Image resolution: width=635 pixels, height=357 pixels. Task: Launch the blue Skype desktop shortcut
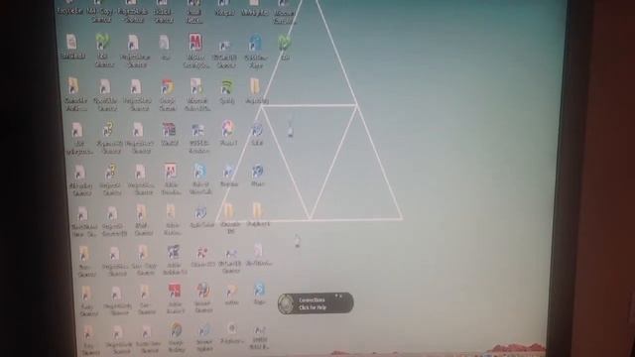pyautogui.click(x=199, y=172)
